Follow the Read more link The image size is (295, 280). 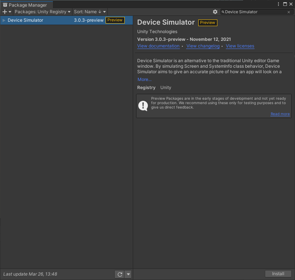[x=280, y=114]
